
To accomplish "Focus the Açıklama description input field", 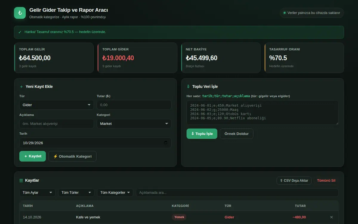I will (x=57, y=124).
